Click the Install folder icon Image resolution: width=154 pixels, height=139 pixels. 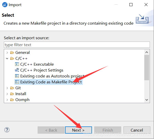click(x=12, y=94)
